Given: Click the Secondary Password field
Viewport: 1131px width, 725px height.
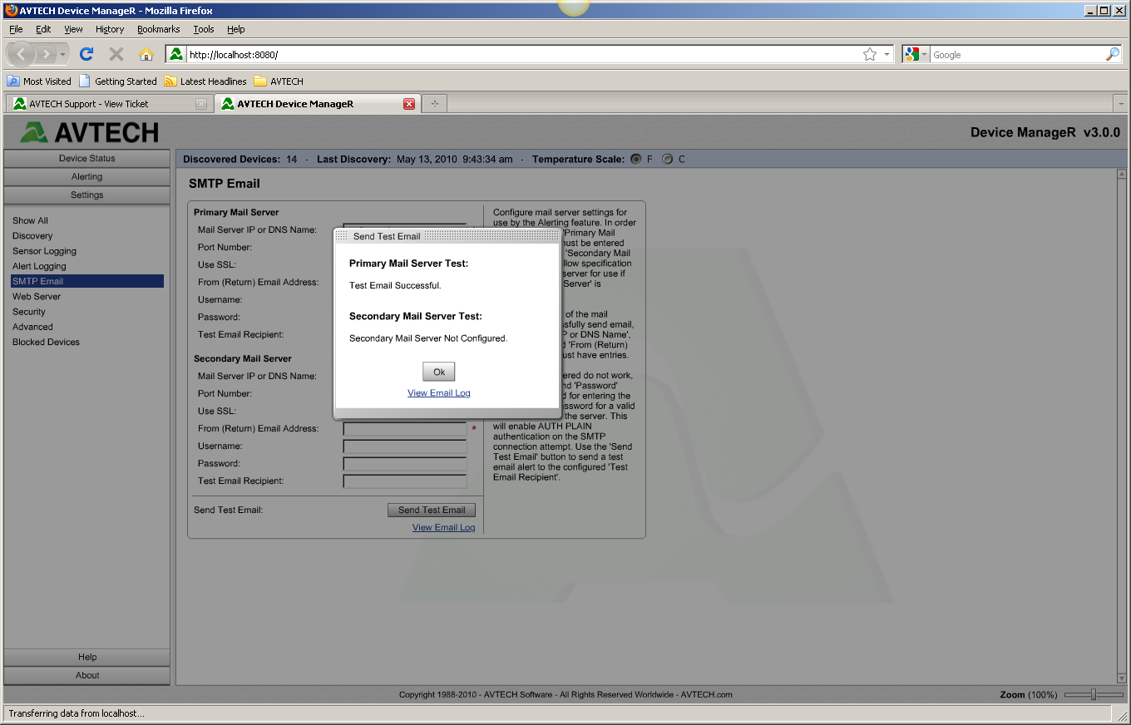Looking at the screenshot, I should coord(405,464).
